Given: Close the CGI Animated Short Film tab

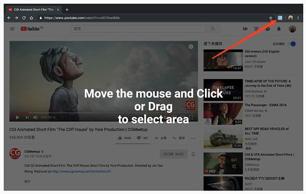Looking at the screenshot, I should click(x=58, y=10).
